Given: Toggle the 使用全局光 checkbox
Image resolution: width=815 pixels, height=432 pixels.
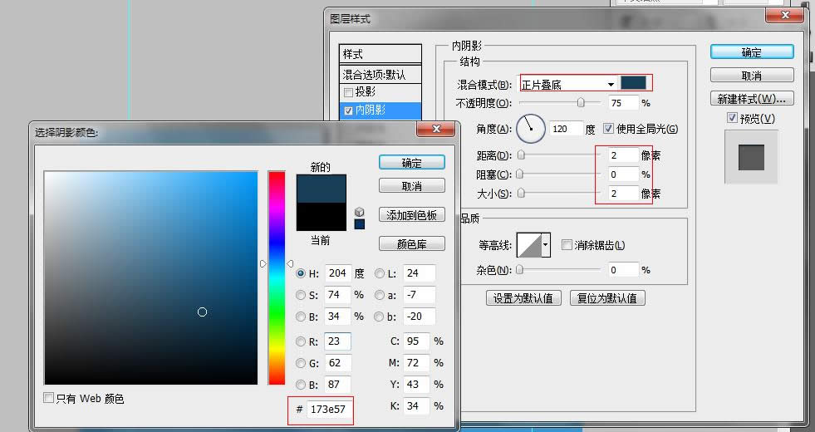Looking at the screenshot, I should [609, 129].
